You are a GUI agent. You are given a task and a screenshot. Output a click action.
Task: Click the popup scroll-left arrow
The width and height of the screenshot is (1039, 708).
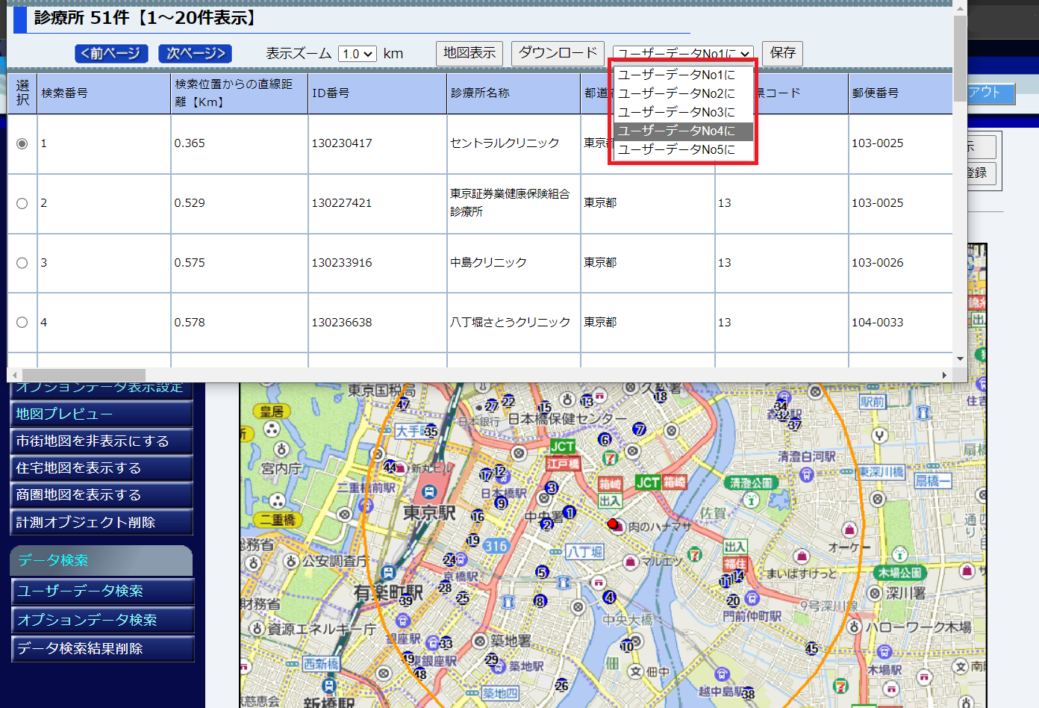point(15,375)
